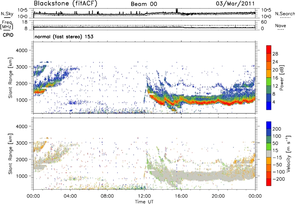Select the 'N.Sky' legend label
This screenshot has height=204, width=295.
tap(7, 14)
